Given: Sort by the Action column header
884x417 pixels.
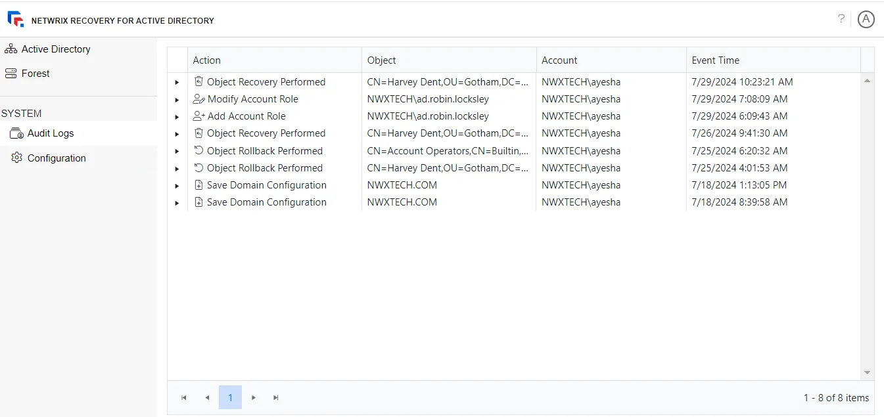Looking at the screenshot, I should pyautogui.click(x=274, y=60).
